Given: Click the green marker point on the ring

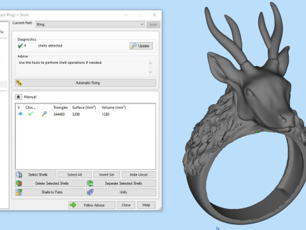Looking at the screenshot, I should pos(257,132).
